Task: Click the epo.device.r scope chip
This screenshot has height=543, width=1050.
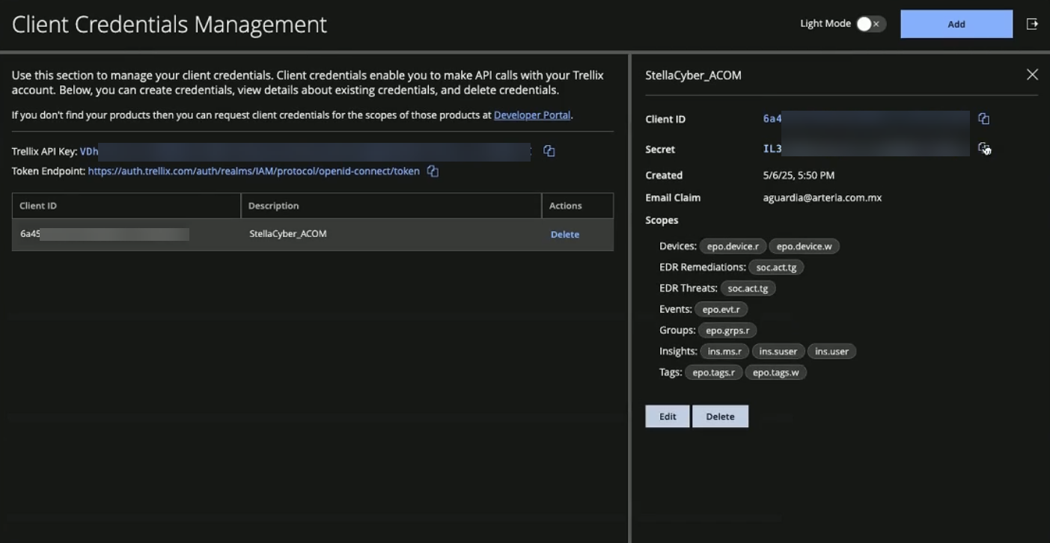Action: [733, 246]
